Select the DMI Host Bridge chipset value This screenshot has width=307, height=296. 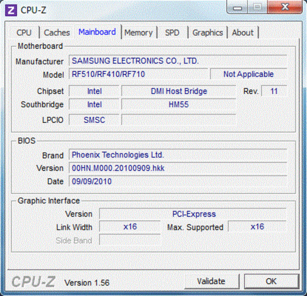coord(179,91)
